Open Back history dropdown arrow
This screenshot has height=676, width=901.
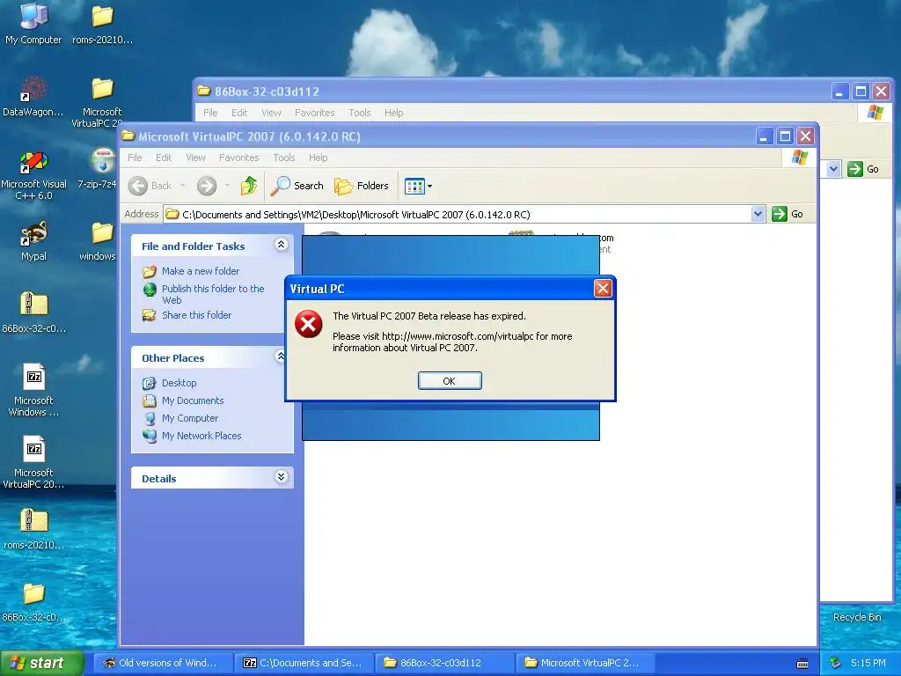coord(183,186)
